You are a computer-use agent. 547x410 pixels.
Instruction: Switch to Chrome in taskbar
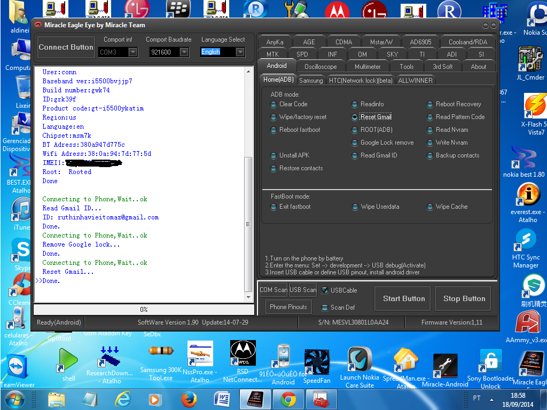[x=288, y=399]
